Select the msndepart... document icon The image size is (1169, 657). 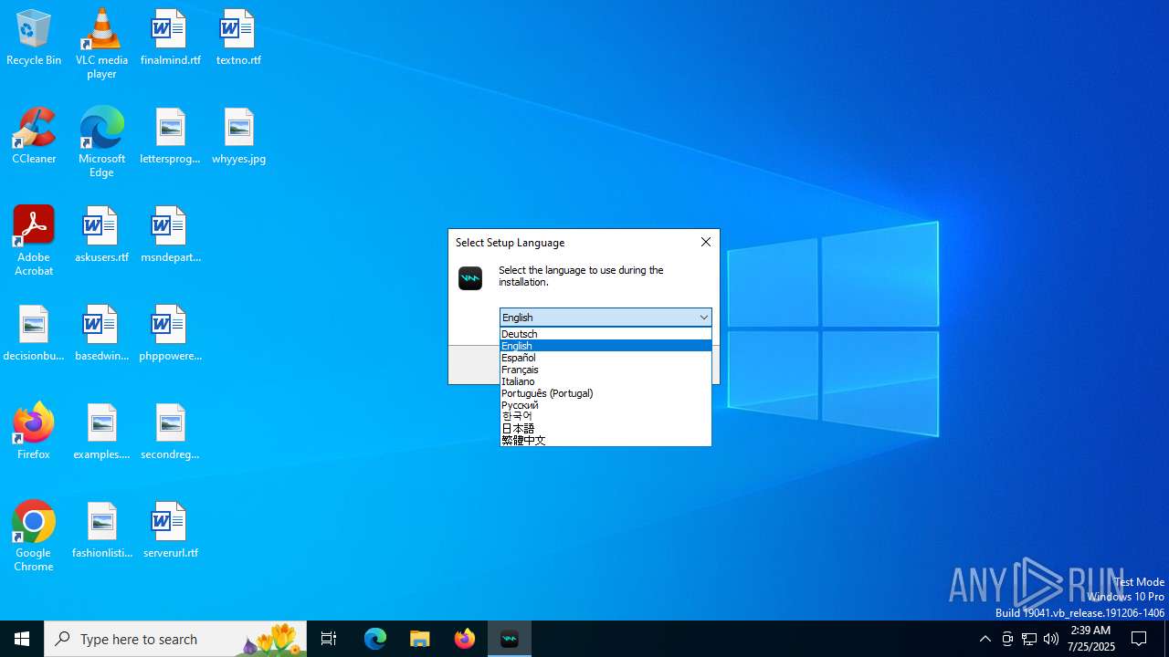pyautogui.click(x=170, y=235)
